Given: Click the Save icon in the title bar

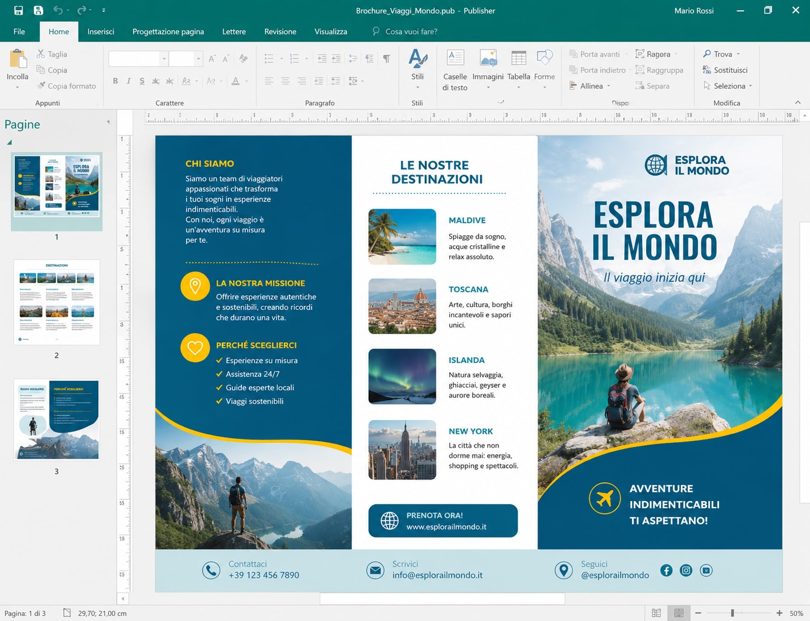Looking at the screenshot, I should [x=19, y=10].
